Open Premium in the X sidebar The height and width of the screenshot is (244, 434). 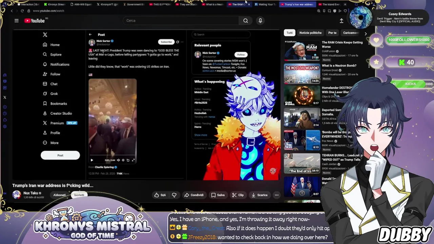(x=60, y=123)
